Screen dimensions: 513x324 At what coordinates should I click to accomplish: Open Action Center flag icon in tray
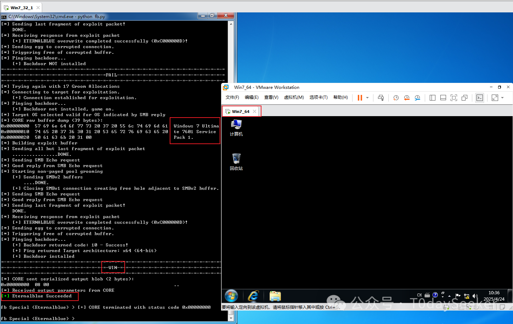point(458,296)
